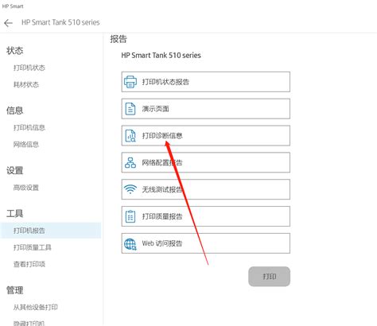Click the 状态 section heading
The image size is (377, 326).
coord(14,51)
